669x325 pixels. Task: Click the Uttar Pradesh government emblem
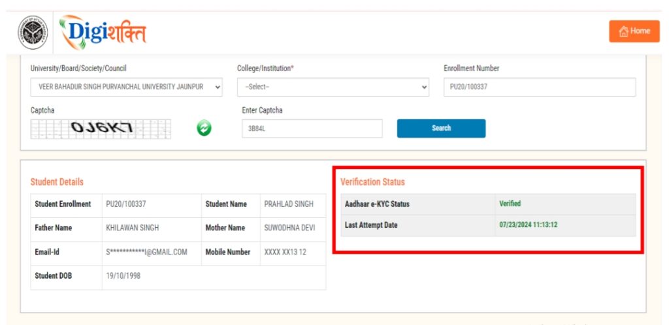pos(32,33)
